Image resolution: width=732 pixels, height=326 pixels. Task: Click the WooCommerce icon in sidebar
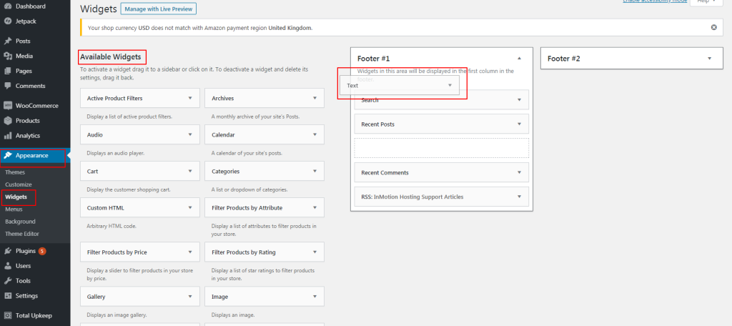[x=8, y=106]
